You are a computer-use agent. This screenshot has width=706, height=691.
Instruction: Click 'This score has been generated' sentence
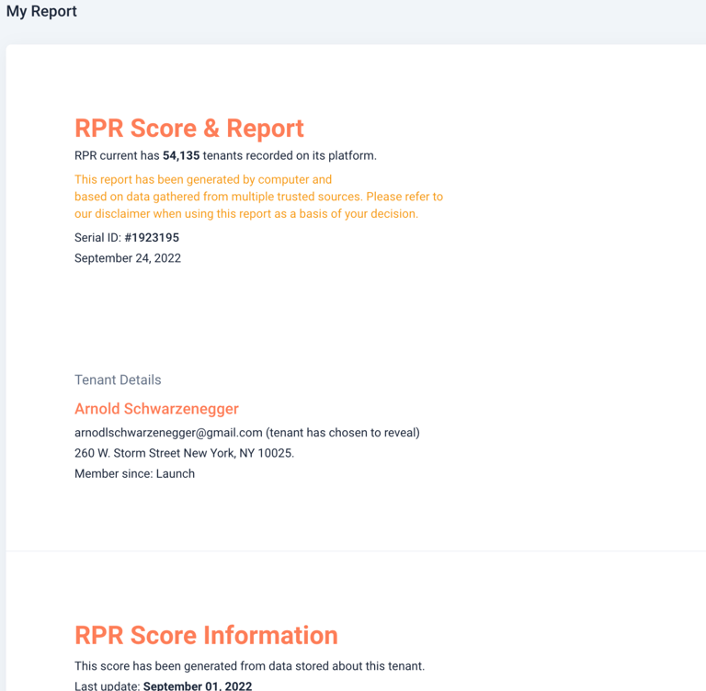point(250,666)
